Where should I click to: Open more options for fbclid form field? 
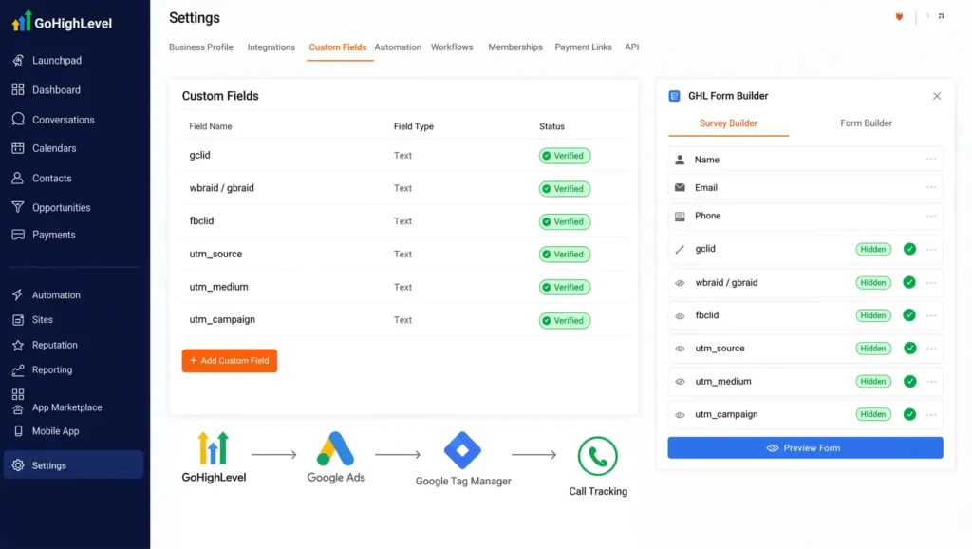tap(931, 315)
